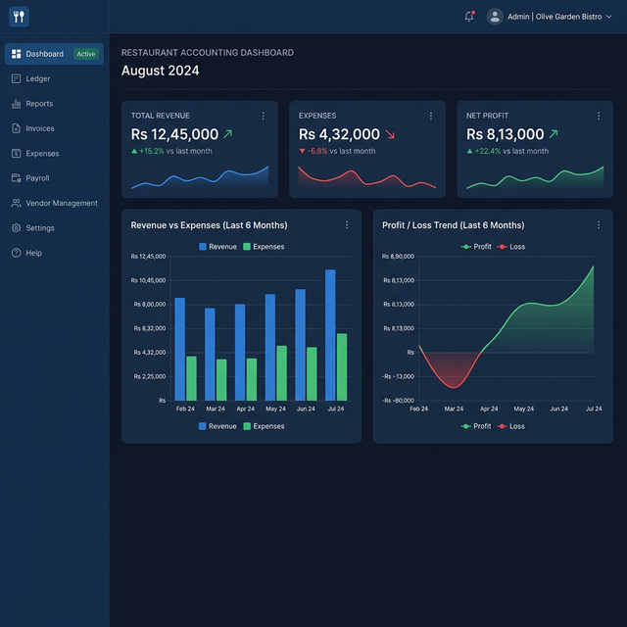Click the Jul 24 blue revenue bar

(330, 335)
